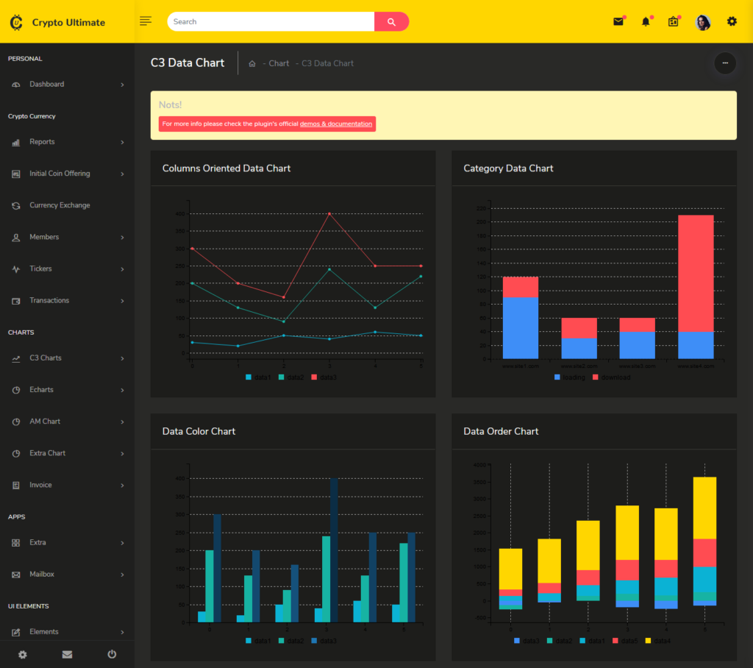The width and height of the screenshot is (753, 668).
Task: Click the calendar icon with red badge
Action: point(673,22)
